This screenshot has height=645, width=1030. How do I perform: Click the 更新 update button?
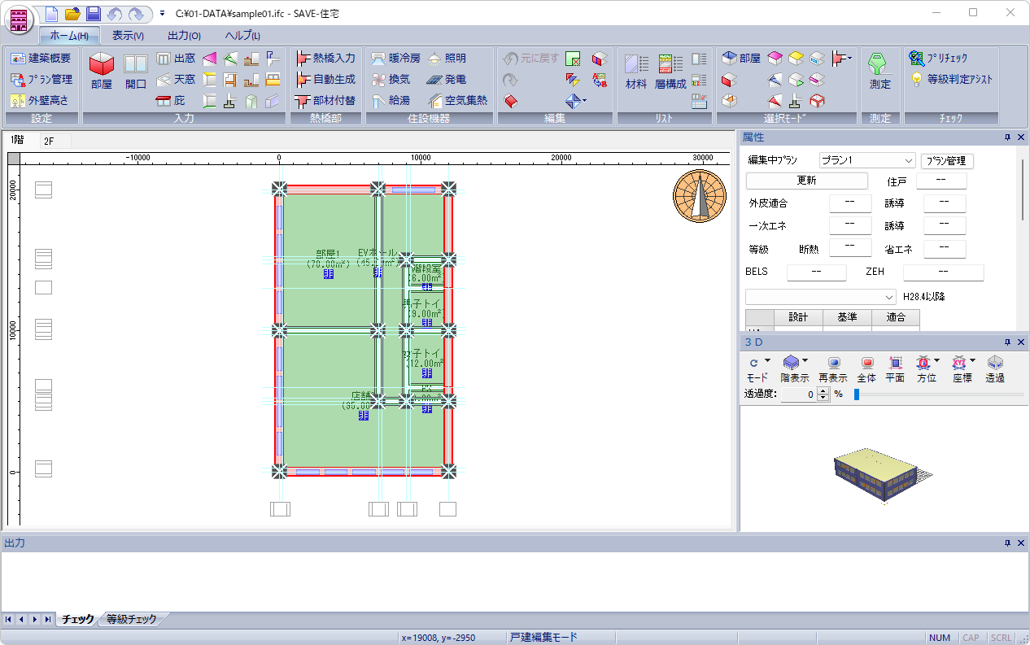click(x=806, y=181)
